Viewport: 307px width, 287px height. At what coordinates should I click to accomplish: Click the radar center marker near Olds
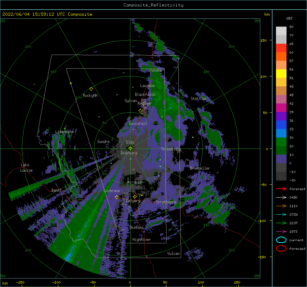coord(130,148)
